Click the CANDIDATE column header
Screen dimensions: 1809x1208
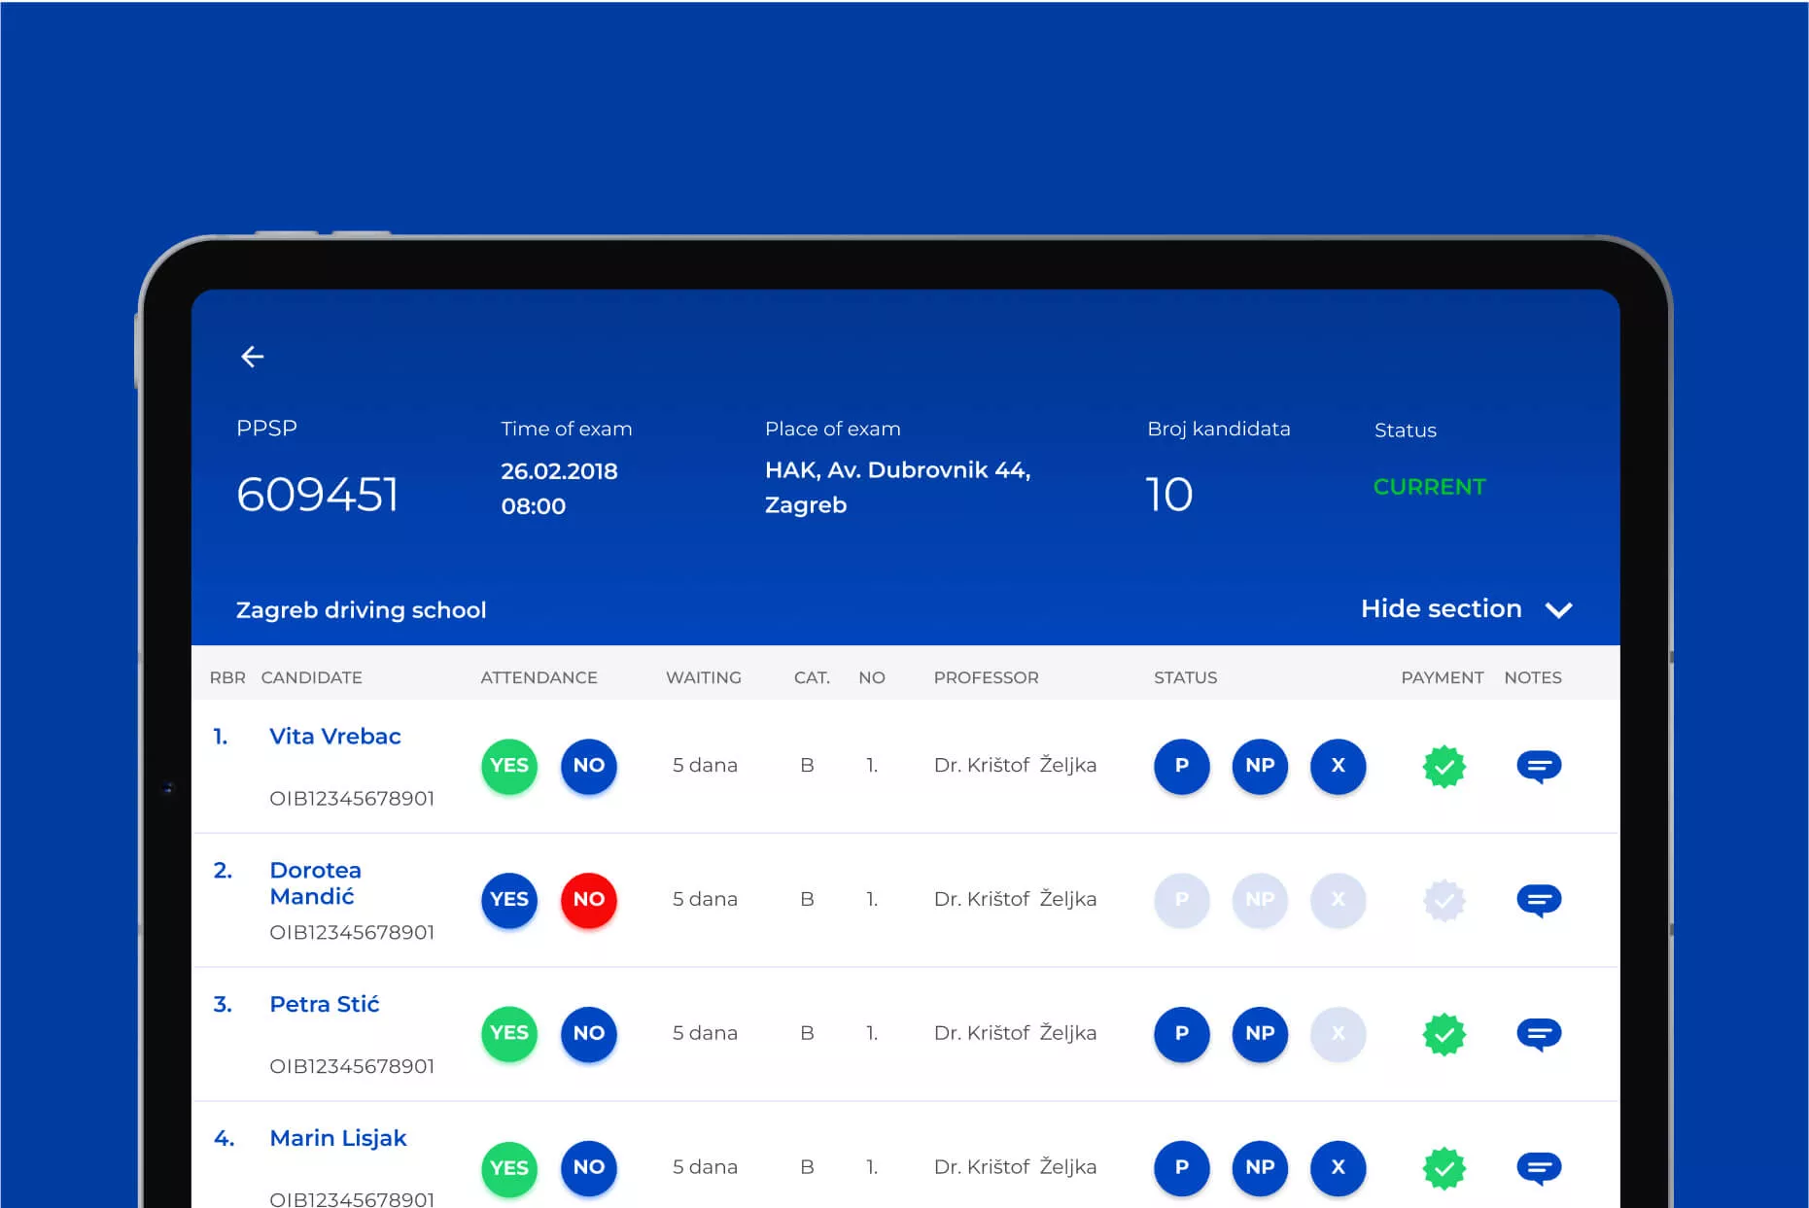[x=311, y=677]
